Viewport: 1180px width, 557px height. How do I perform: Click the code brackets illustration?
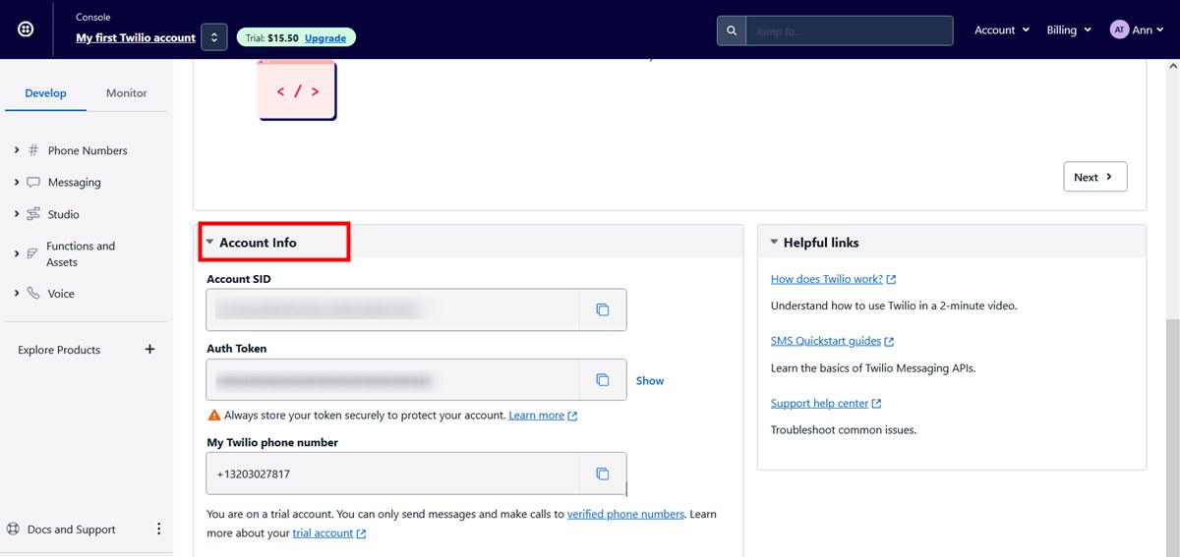297,90
